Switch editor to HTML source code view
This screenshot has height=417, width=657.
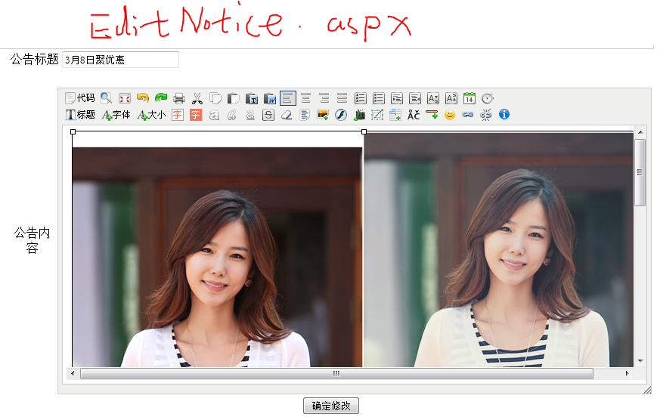80,98
